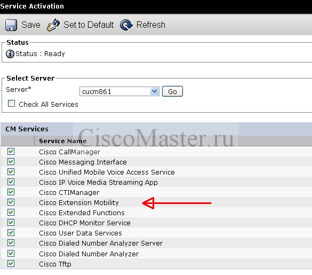Uncheck the Cisco Messaging Interface checkbox

(11, 162)
